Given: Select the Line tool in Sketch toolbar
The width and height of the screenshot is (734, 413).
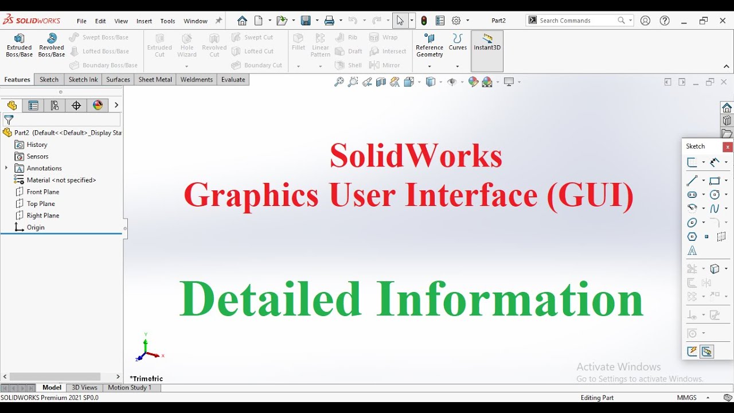Looking at the screenshot, I should tap(692, 180).
